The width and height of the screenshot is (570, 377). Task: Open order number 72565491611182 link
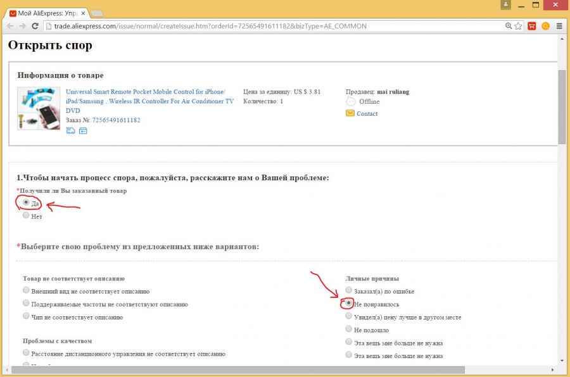coord(116,120)
